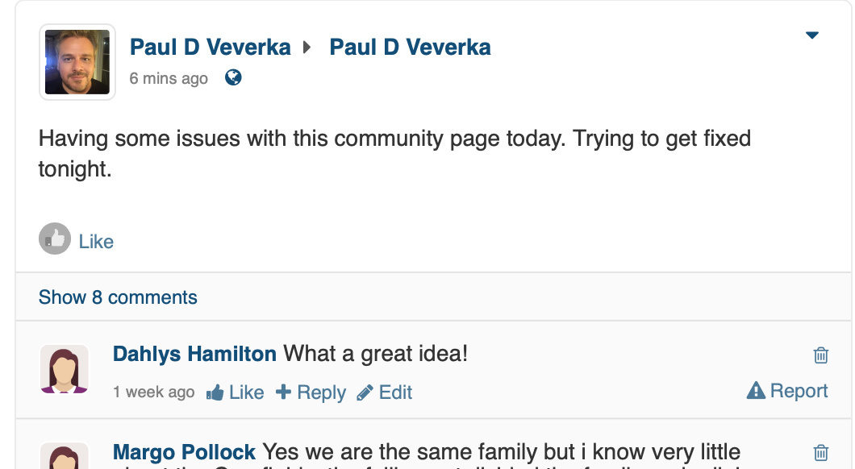The image size is (855, 469).
Task: Open Dahlys Hamilton's profile
Action: pos(194,354)
